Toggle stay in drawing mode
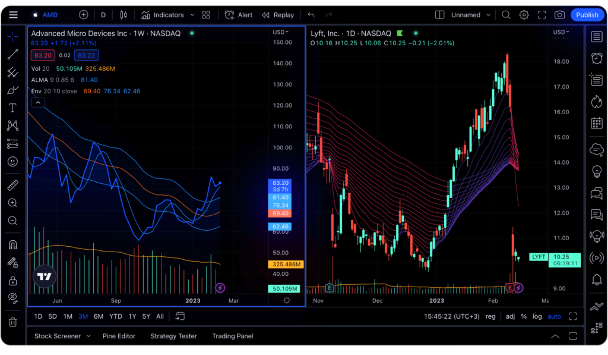The height and width of the screenshot is (355, 608). pyautogui.click(x=13, y=263)
